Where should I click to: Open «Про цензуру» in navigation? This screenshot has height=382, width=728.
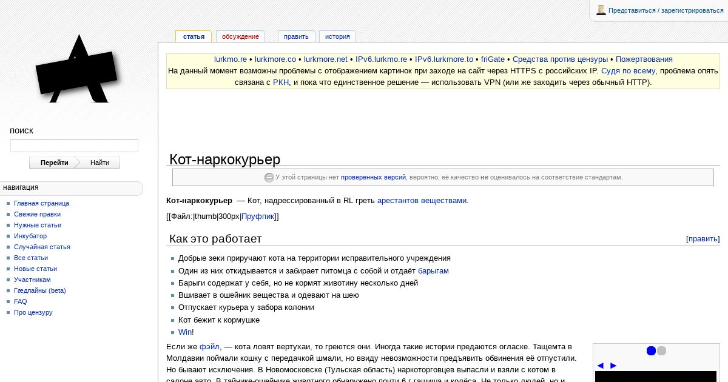[33, 312]
